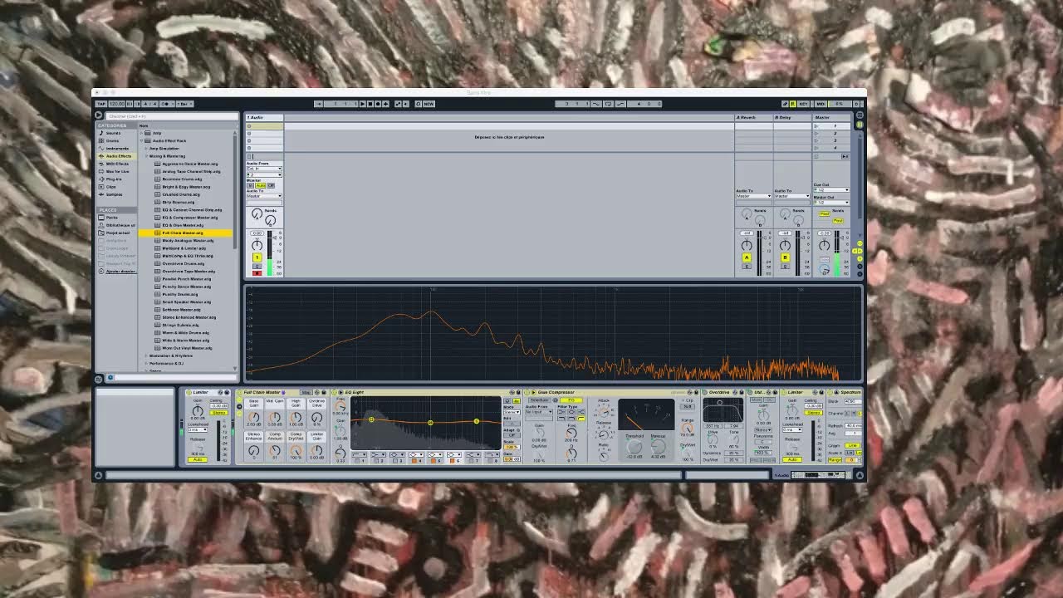Open the quantization menu showing 1 Bar
This screenshot has width=1063, height=598.
click(x=184, y=104)
